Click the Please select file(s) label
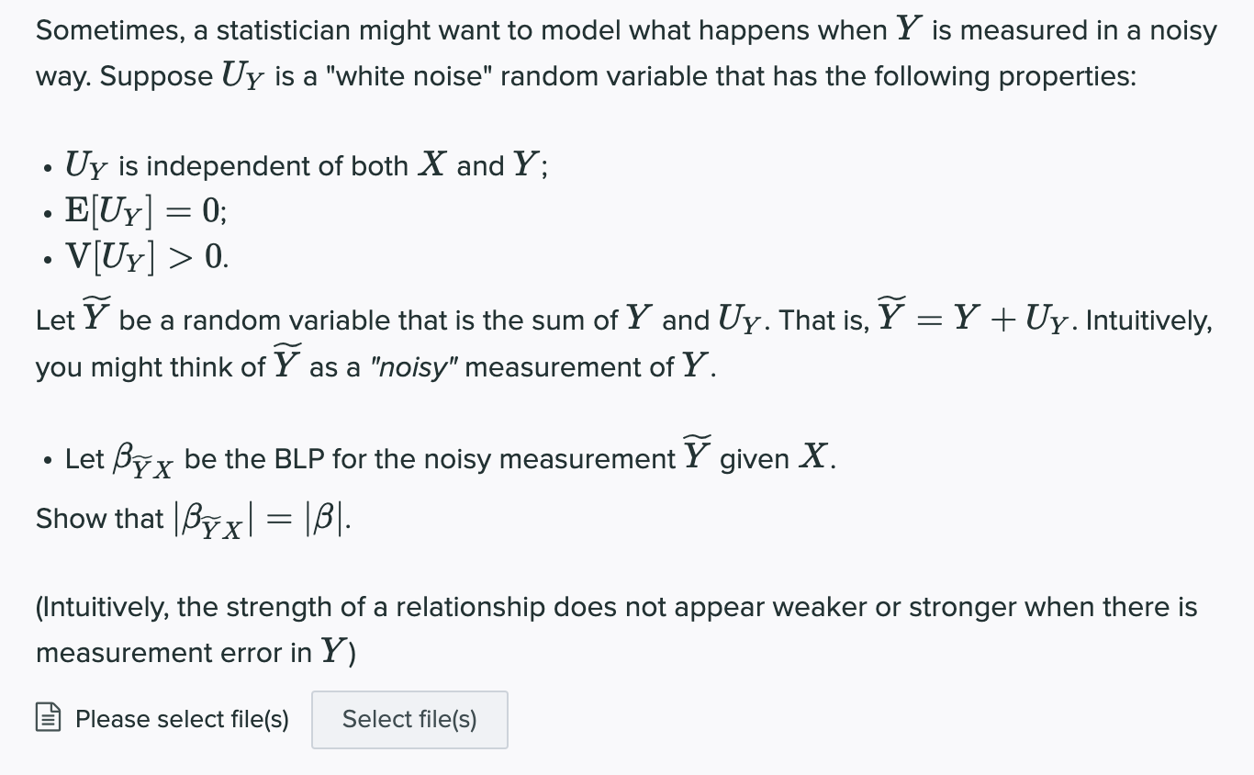The width and height of the screenshot is (1254, 775). pyautogui.click(x=181, y=719)
